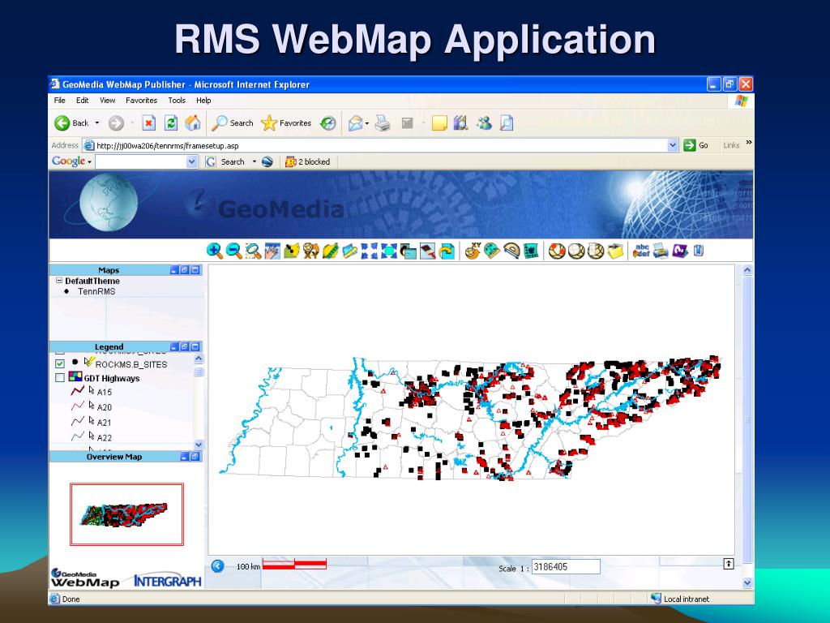Click the Search button in IE toolbar
Image resolution: width=830 pixels, height=623 pixels.
pyautogui.click(x=233, y=123)
